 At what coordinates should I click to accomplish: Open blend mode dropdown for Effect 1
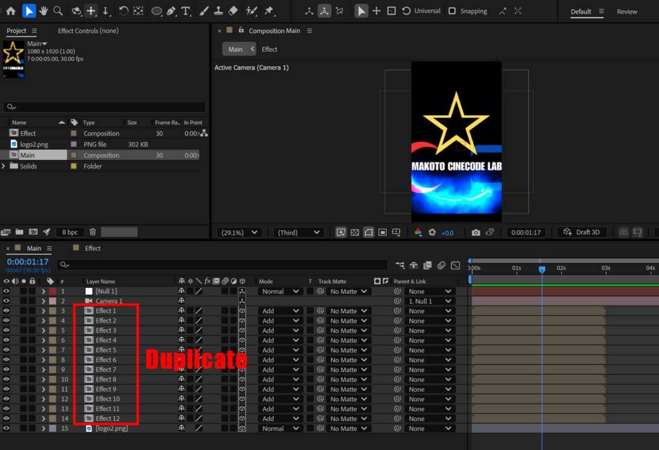[280, 311]
